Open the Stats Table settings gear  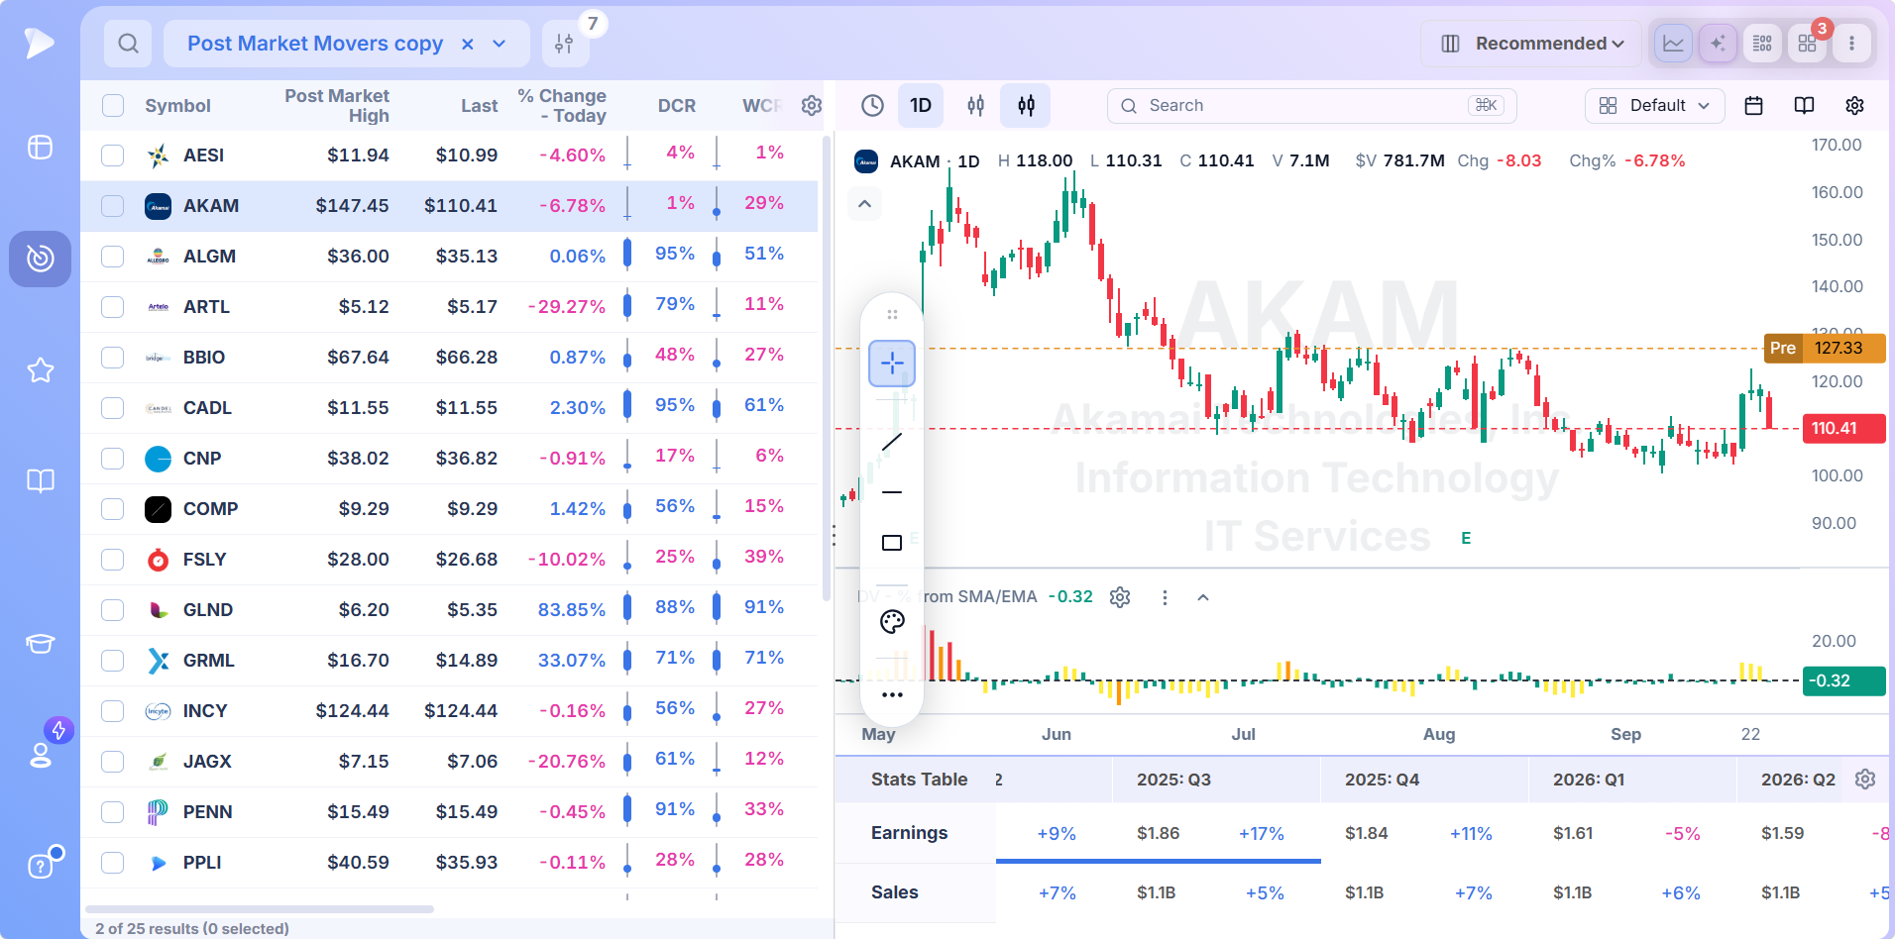(1864, 780)
